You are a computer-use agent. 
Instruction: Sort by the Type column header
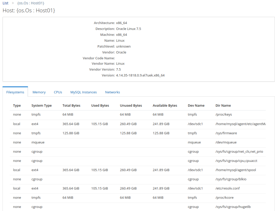[x=17, y=105]
